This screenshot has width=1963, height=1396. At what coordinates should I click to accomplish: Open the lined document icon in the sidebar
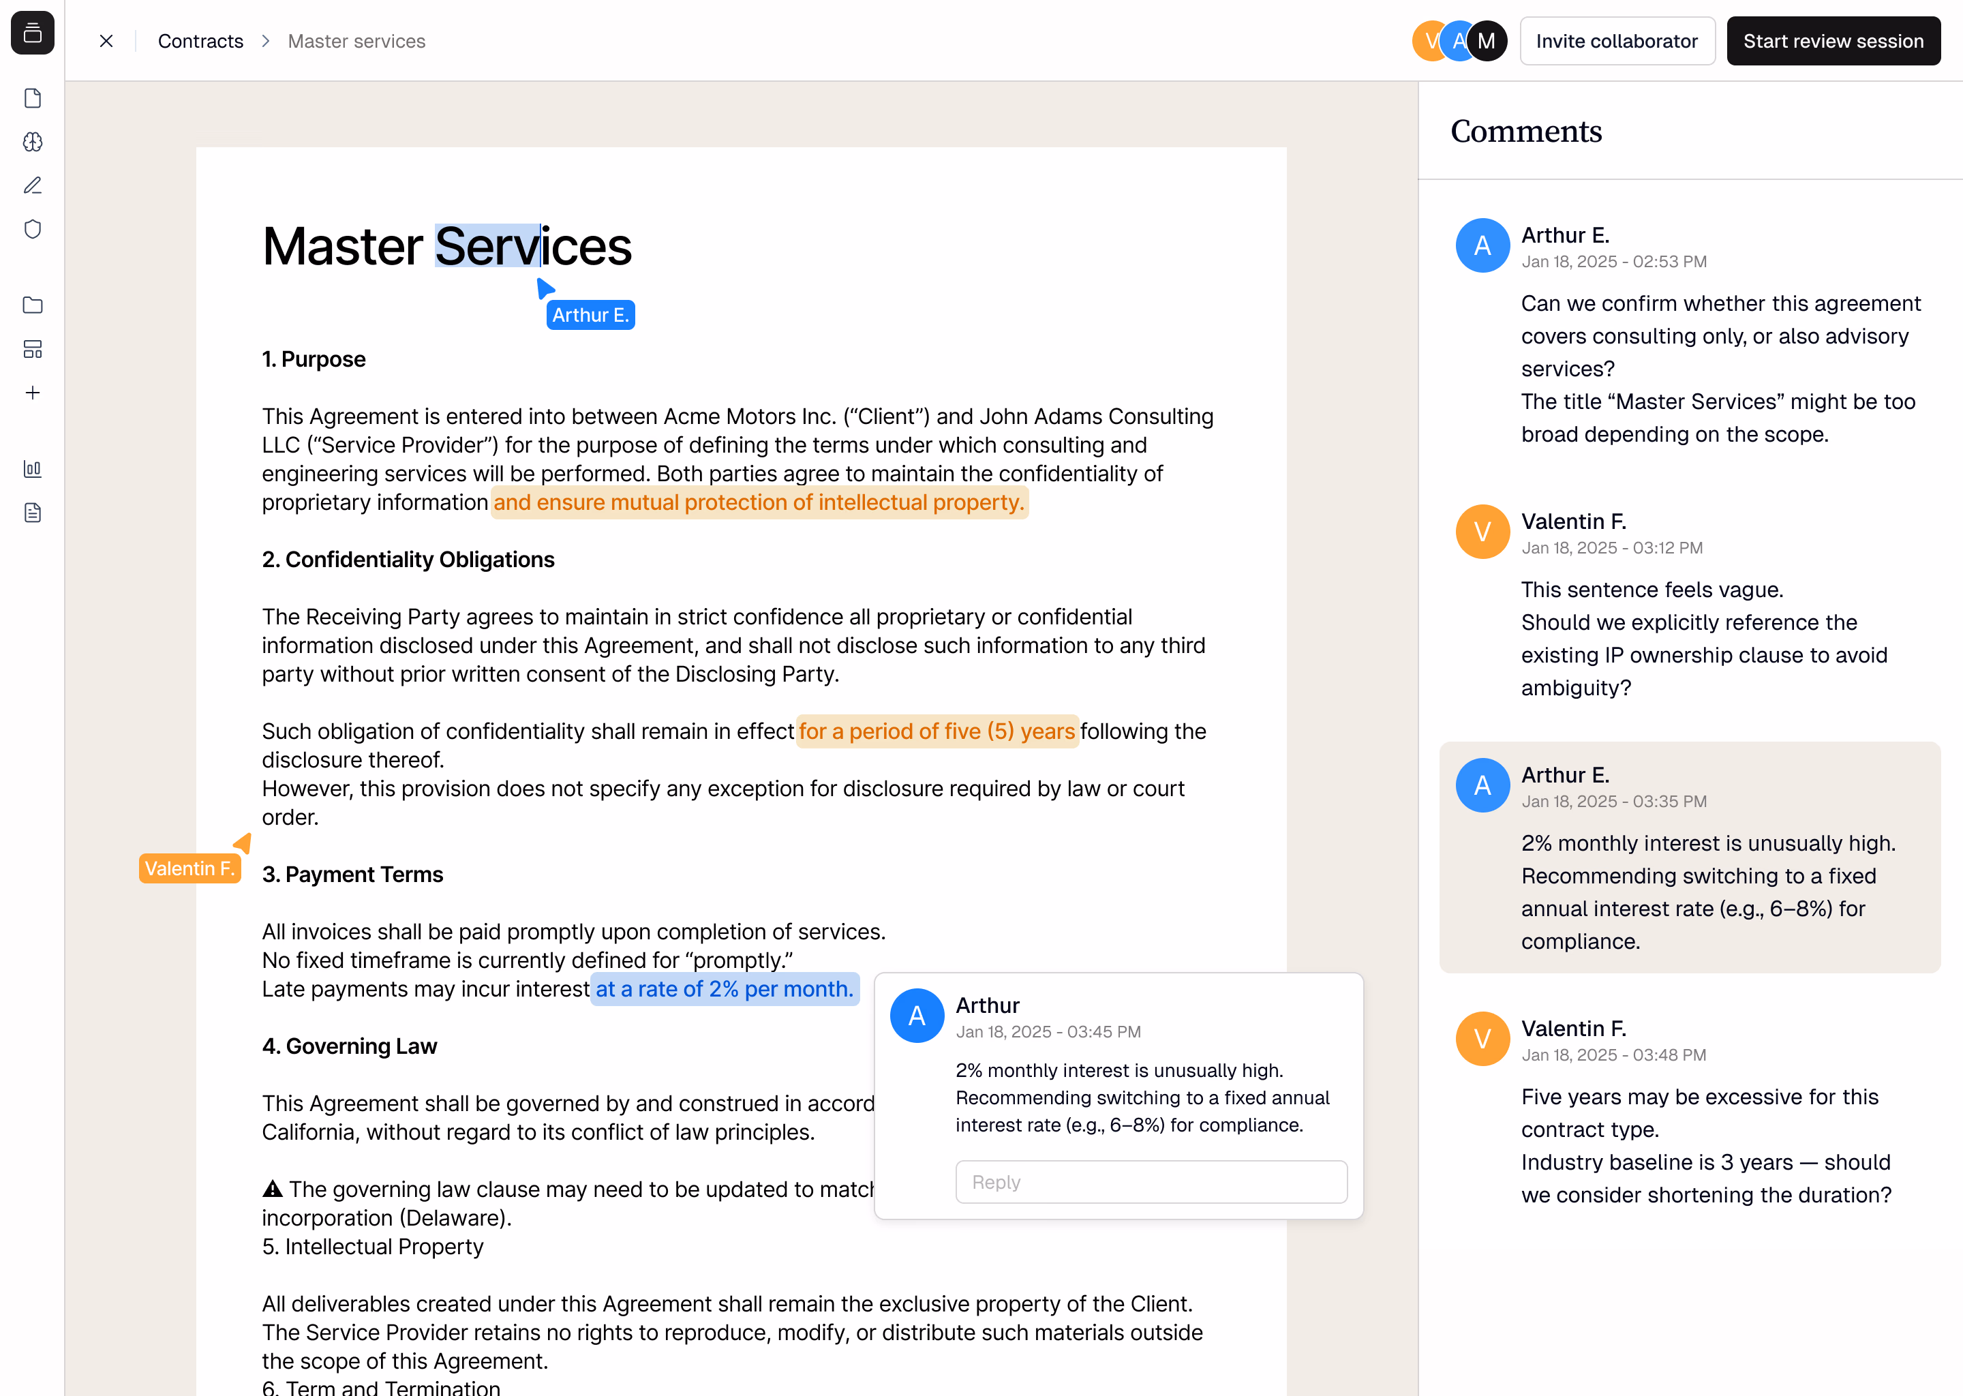(x=33, y=513)
